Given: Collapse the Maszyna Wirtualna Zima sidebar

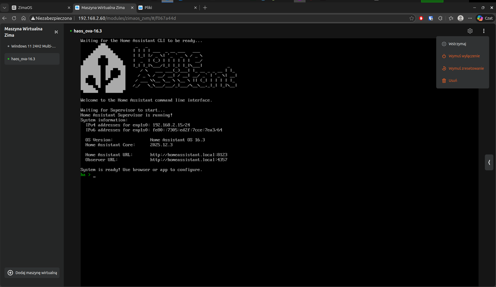Looking at the screenshot, I should tap(56, 32).
